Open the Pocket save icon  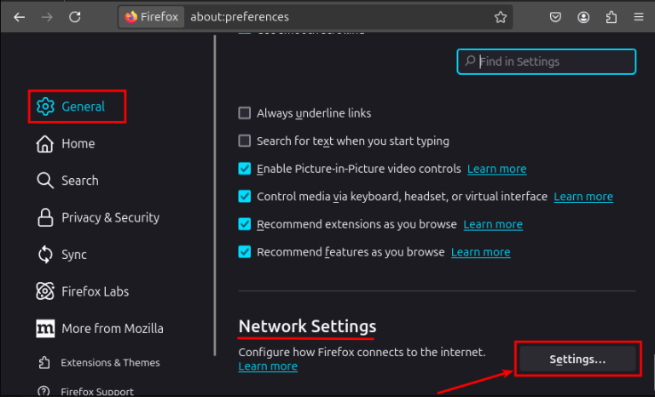click(x=555, y=17)
